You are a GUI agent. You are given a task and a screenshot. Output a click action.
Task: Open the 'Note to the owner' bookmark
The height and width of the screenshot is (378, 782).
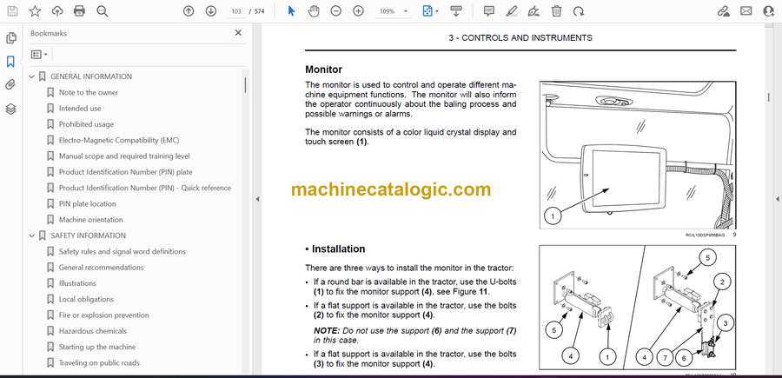pyautogui.click(x=89, y=93)
